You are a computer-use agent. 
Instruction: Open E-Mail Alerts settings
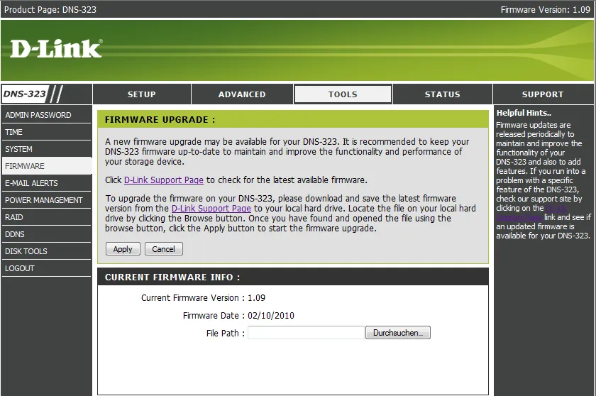[x=46, y=183]
